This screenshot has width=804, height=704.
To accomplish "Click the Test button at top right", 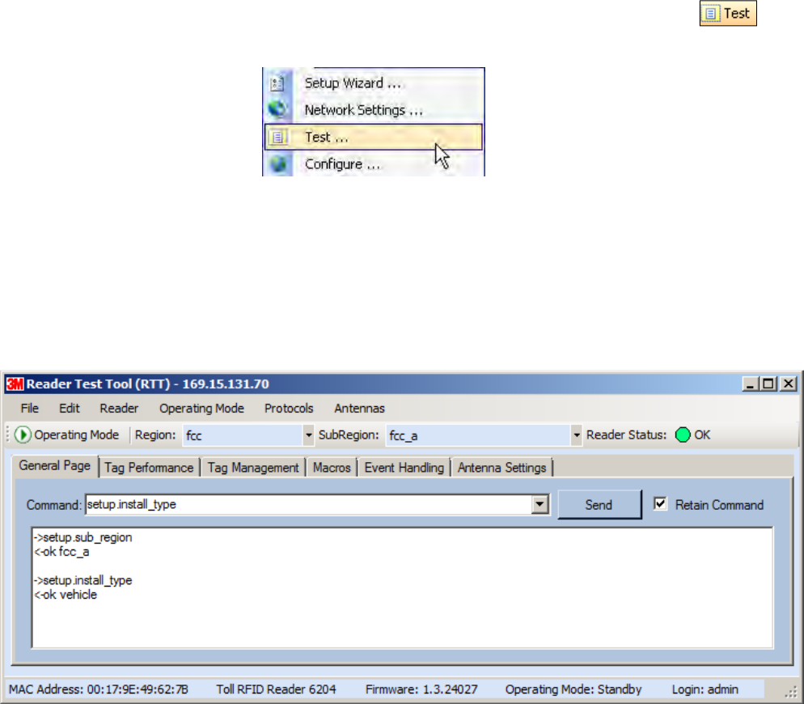I will 728,13.
